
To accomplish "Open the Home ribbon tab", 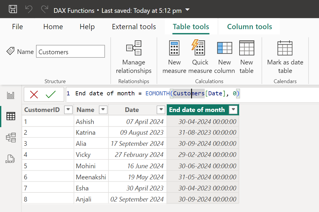I will point(53,27).
